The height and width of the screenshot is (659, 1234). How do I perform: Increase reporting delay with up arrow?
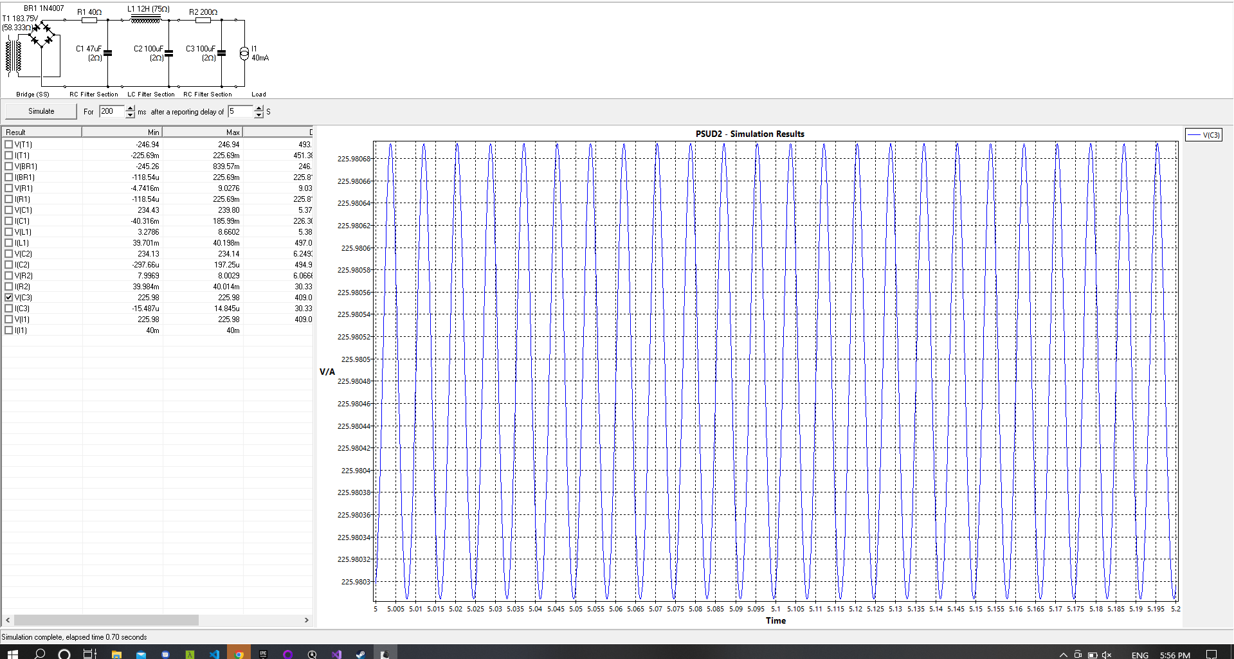(x=259, y=109)
